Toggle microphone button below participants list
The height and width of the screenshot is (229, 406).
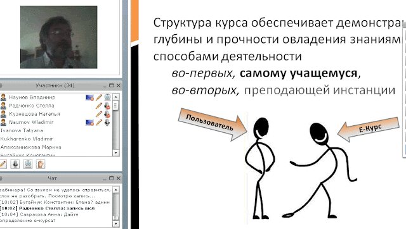tap(15, 164)
